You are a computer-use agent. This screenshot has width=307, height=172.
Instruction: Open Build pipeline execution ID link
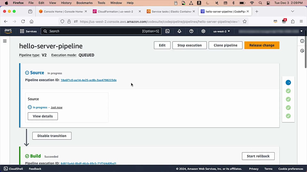(88, 163)
